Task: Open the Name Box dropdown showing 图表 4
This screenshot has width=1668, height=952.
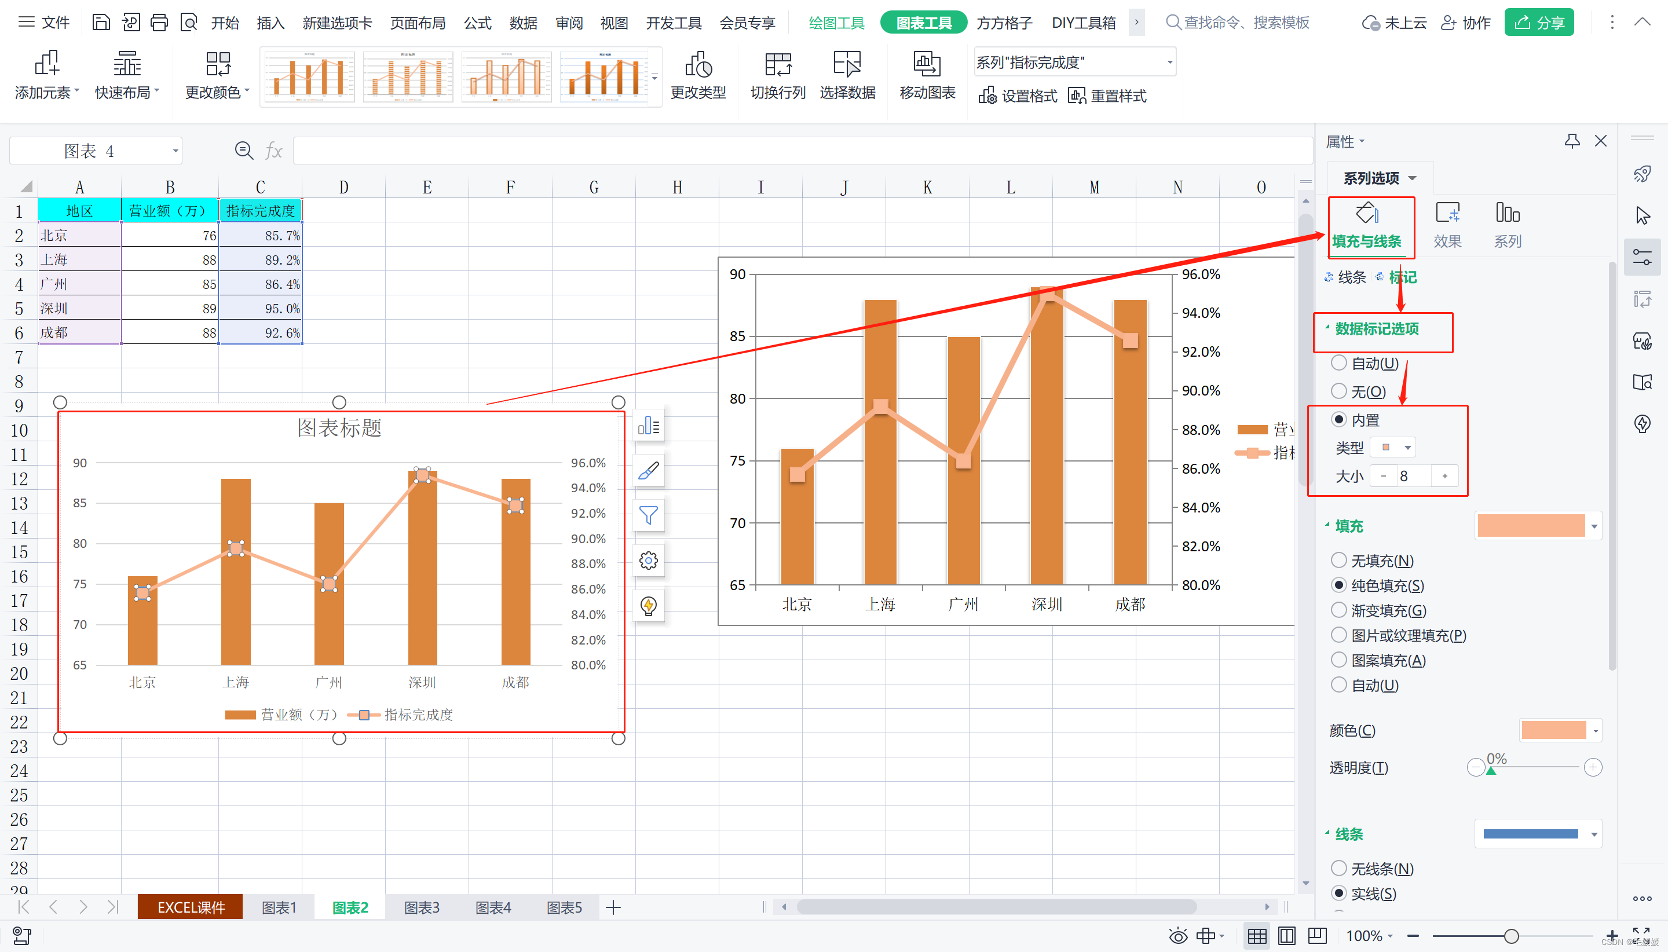Action: [174, 151]
